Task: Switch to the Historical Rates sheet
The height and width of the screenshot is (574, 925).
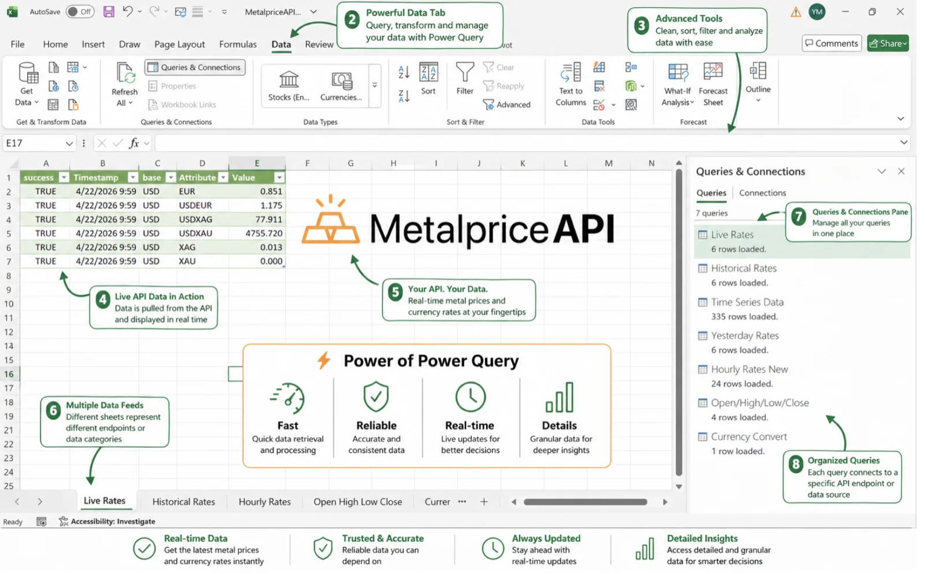Action: pyautogui.click(x=183, y=502)
